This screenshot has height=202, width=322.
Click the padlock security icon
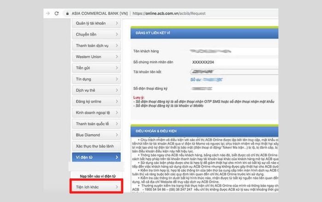point(67,13)
